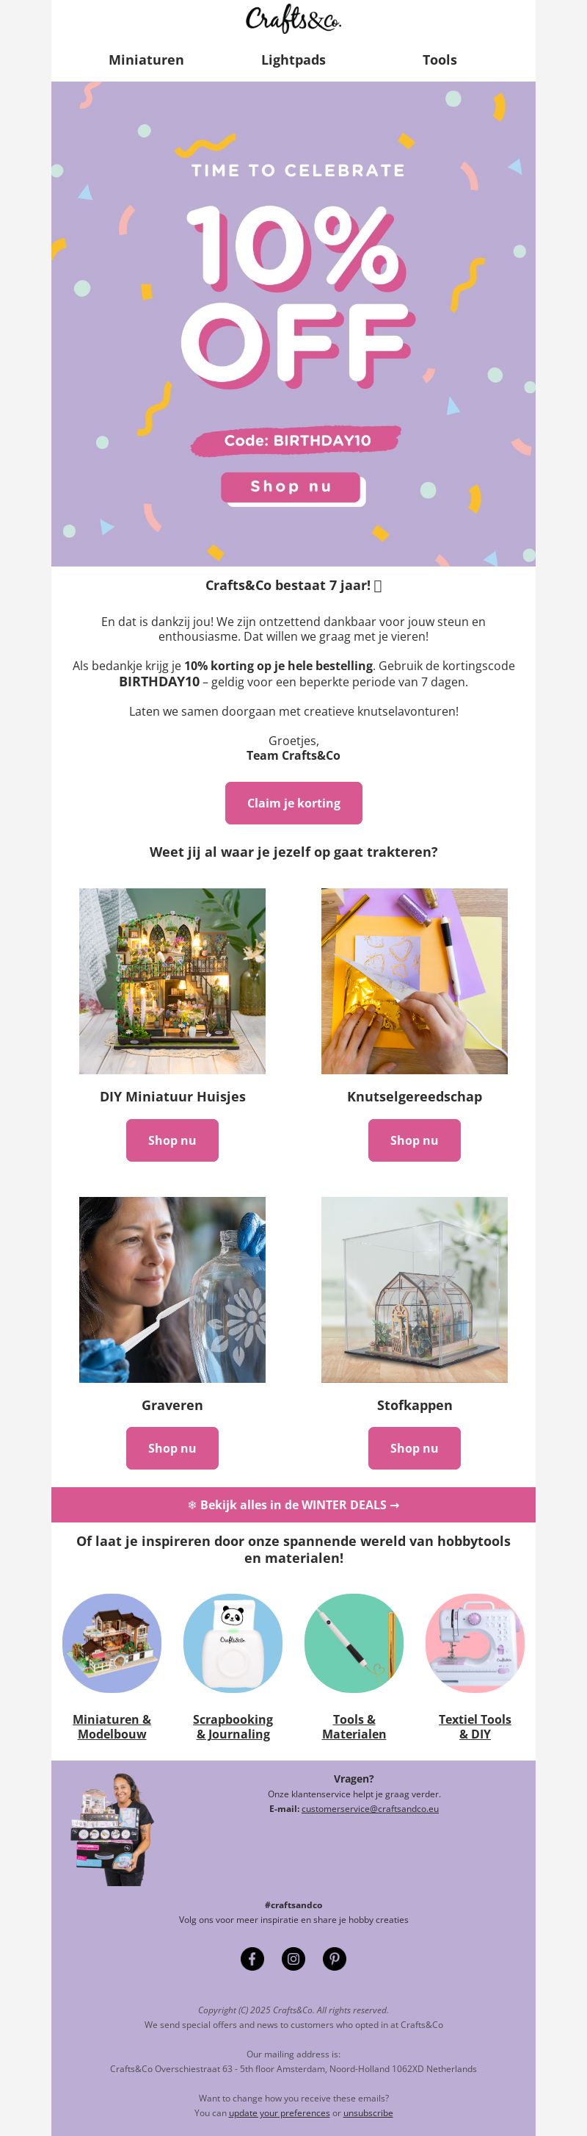This screenshot has height=2136, width=587.
Task: Open the Tools menu item
Action: (440, 60)
